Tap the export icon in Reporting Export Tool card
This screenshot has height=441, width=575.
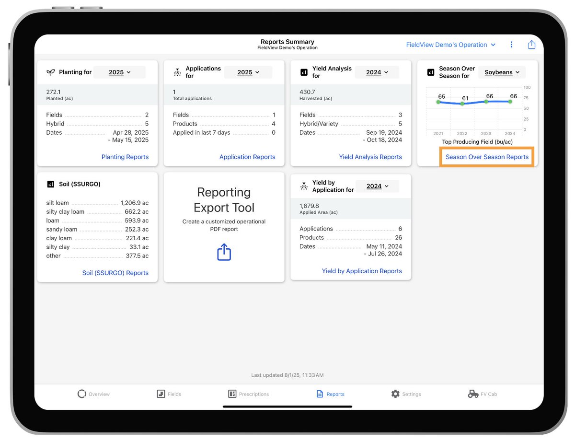[224, 252]
